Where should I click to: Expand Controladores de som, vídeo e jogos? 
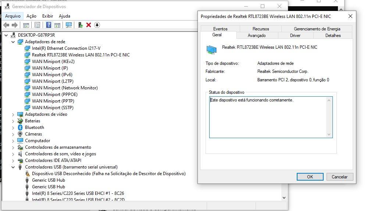(x=13, y=154)
